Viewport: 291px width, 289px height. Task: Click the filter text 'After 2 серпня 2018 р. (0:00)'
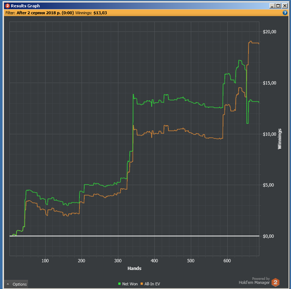point(45,13)
